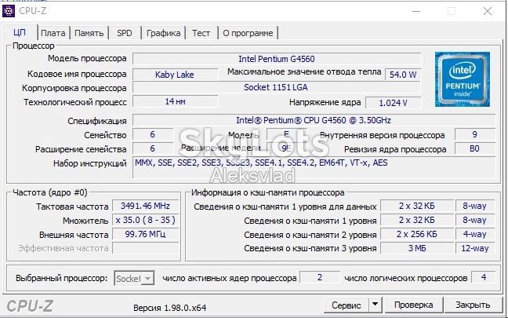The width and height of the screenshot is (508, 318).
Task: Click the Ревизия ядра value B0
Action: tap(474, 148)
